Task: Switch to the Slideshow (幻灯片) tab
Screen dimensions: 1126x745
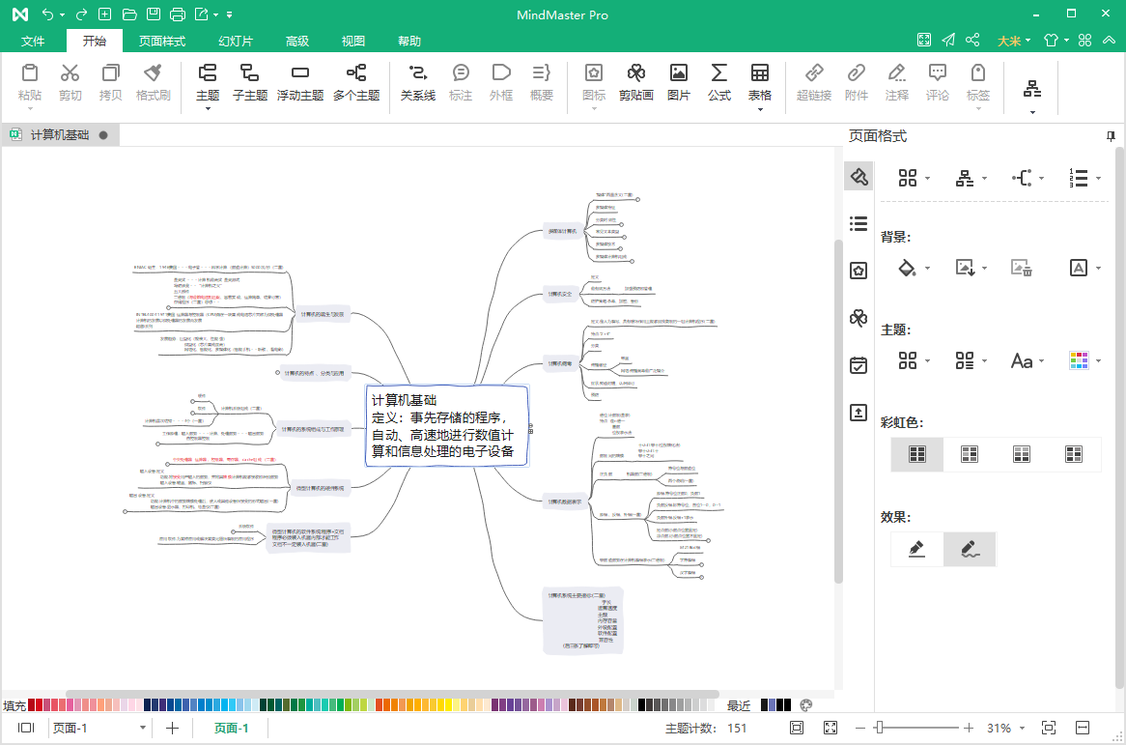Action: (236, 41)
